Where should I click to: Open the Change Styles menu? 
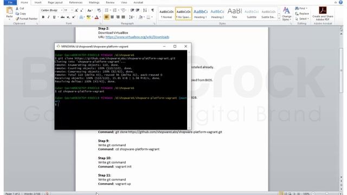(286, 14)
